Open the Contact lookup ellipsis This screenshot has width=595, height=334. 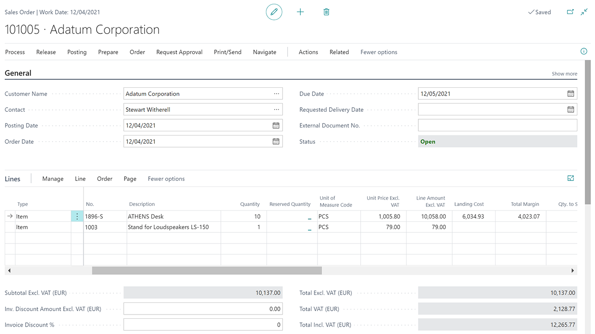coord(277,109)
